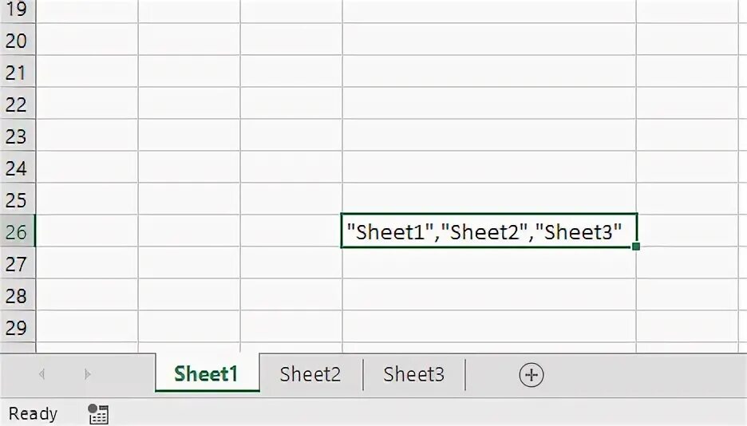The height and width of the screenshot is (426, 747).
Task: Select the cell containing "Sheet1","Sheet2","Sheet3"
Action: [x=488, y=231]
